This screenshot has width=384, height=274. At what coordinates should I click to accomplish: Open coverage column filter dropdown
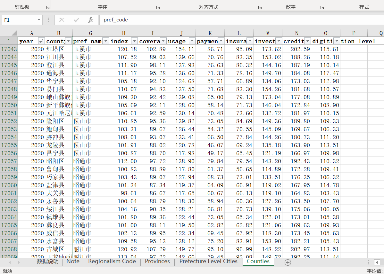point(163,41)
